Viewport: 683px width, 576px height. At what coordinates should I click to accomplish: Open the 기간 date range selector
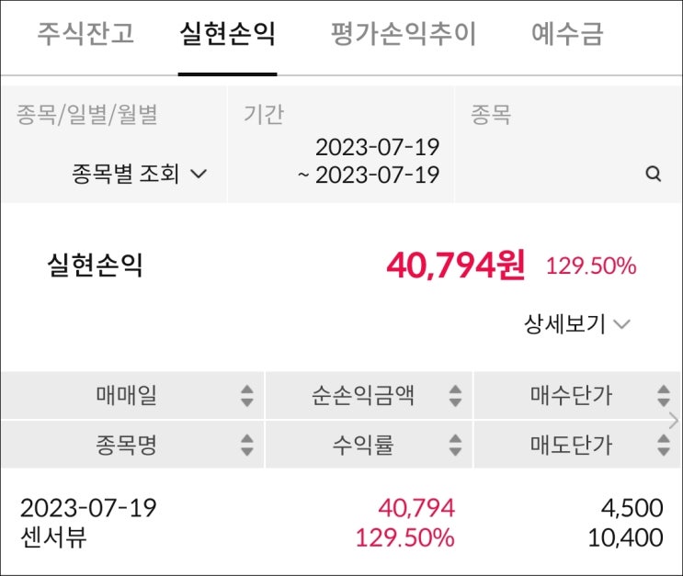click(x=368, y=161)
